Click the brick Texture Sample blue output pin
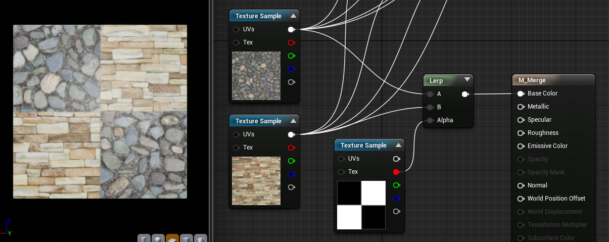This screenshot has width=609, height=242. [291, 174]
